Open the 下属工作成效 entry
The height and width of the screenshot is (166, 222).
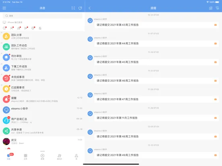(x=43, y=68)
